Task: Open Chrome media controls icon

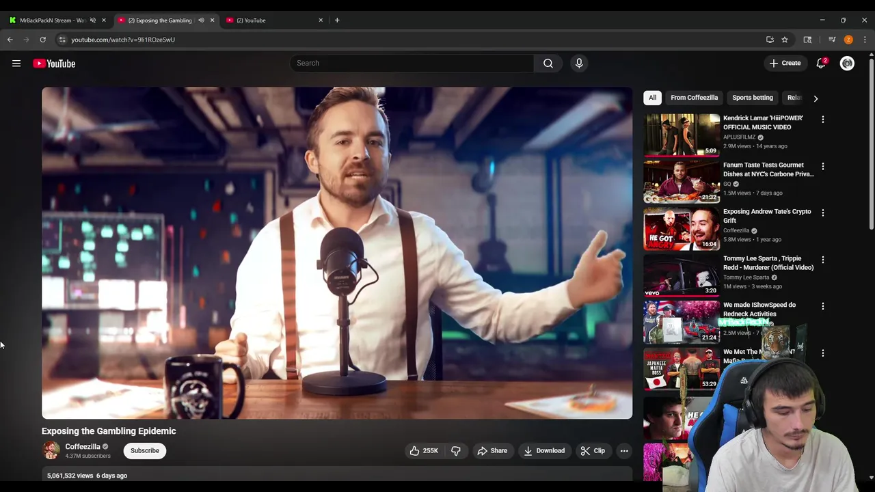Action: click(x=832, y=40)
